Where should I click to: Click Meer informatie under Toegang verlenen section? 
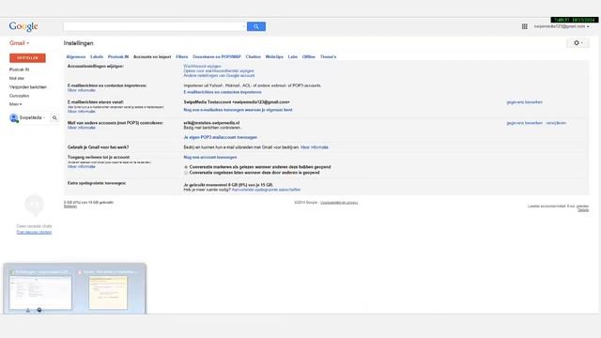(x=82, y=167)
